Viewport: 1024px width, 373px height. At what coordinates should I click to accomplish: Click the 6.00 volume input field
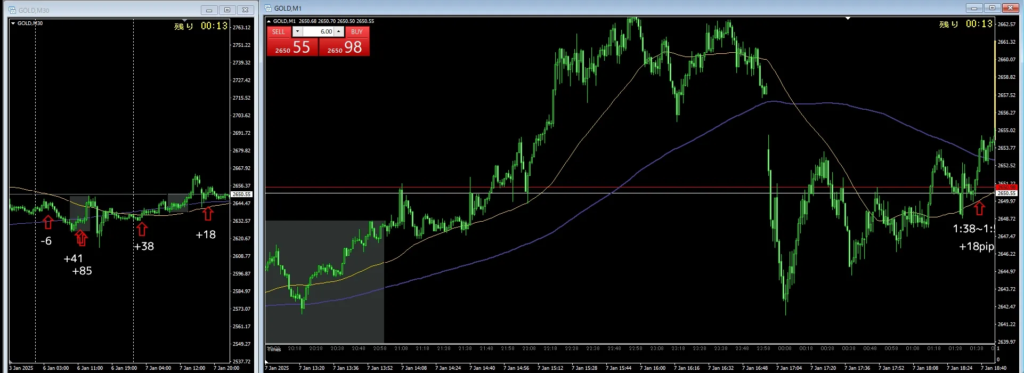click(318, 32)
